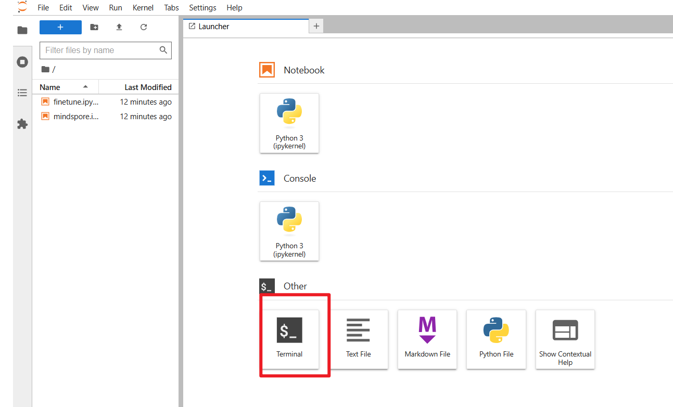Click the New Folder icon
The height and width of the screenshot is (407, 673).
coord(94,27)
